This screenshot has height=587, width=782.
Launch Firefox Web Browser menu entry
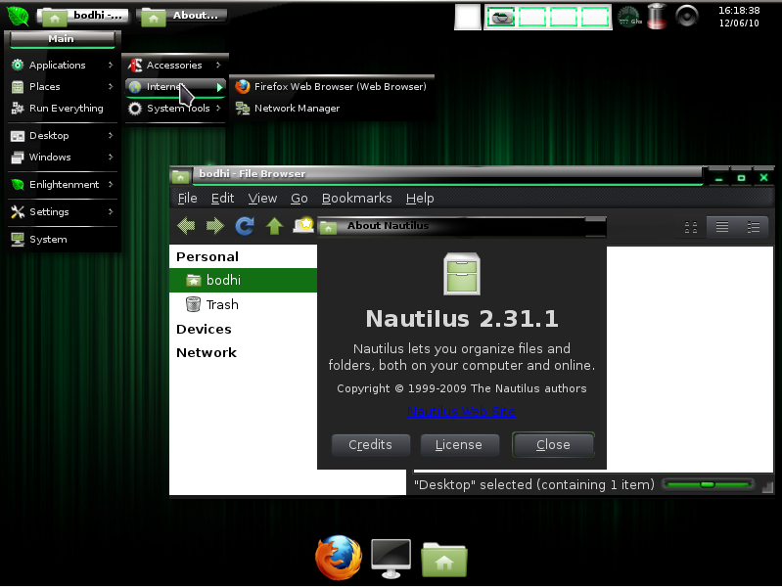coord(331,86)
